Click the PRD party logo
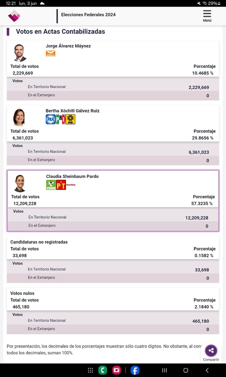The image size is (226, 377). pyautogui.click(x=71, y=119)
